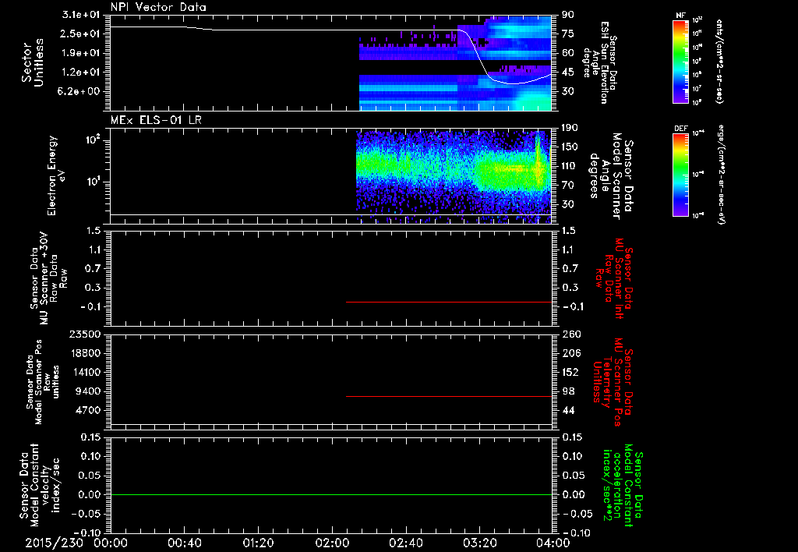The image size is (798, 552).
Task: Click the 260 telemetry tick label
Action: click(571, 334)
